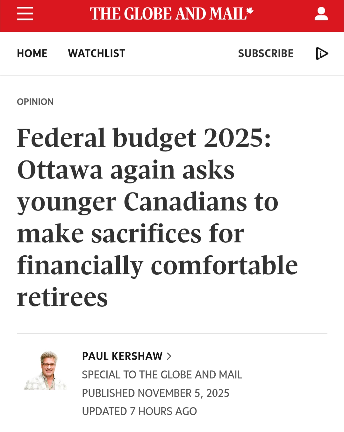Expand the chevron next to Paul Kershaw
This screenshot has height=432, width=344.
169,356
